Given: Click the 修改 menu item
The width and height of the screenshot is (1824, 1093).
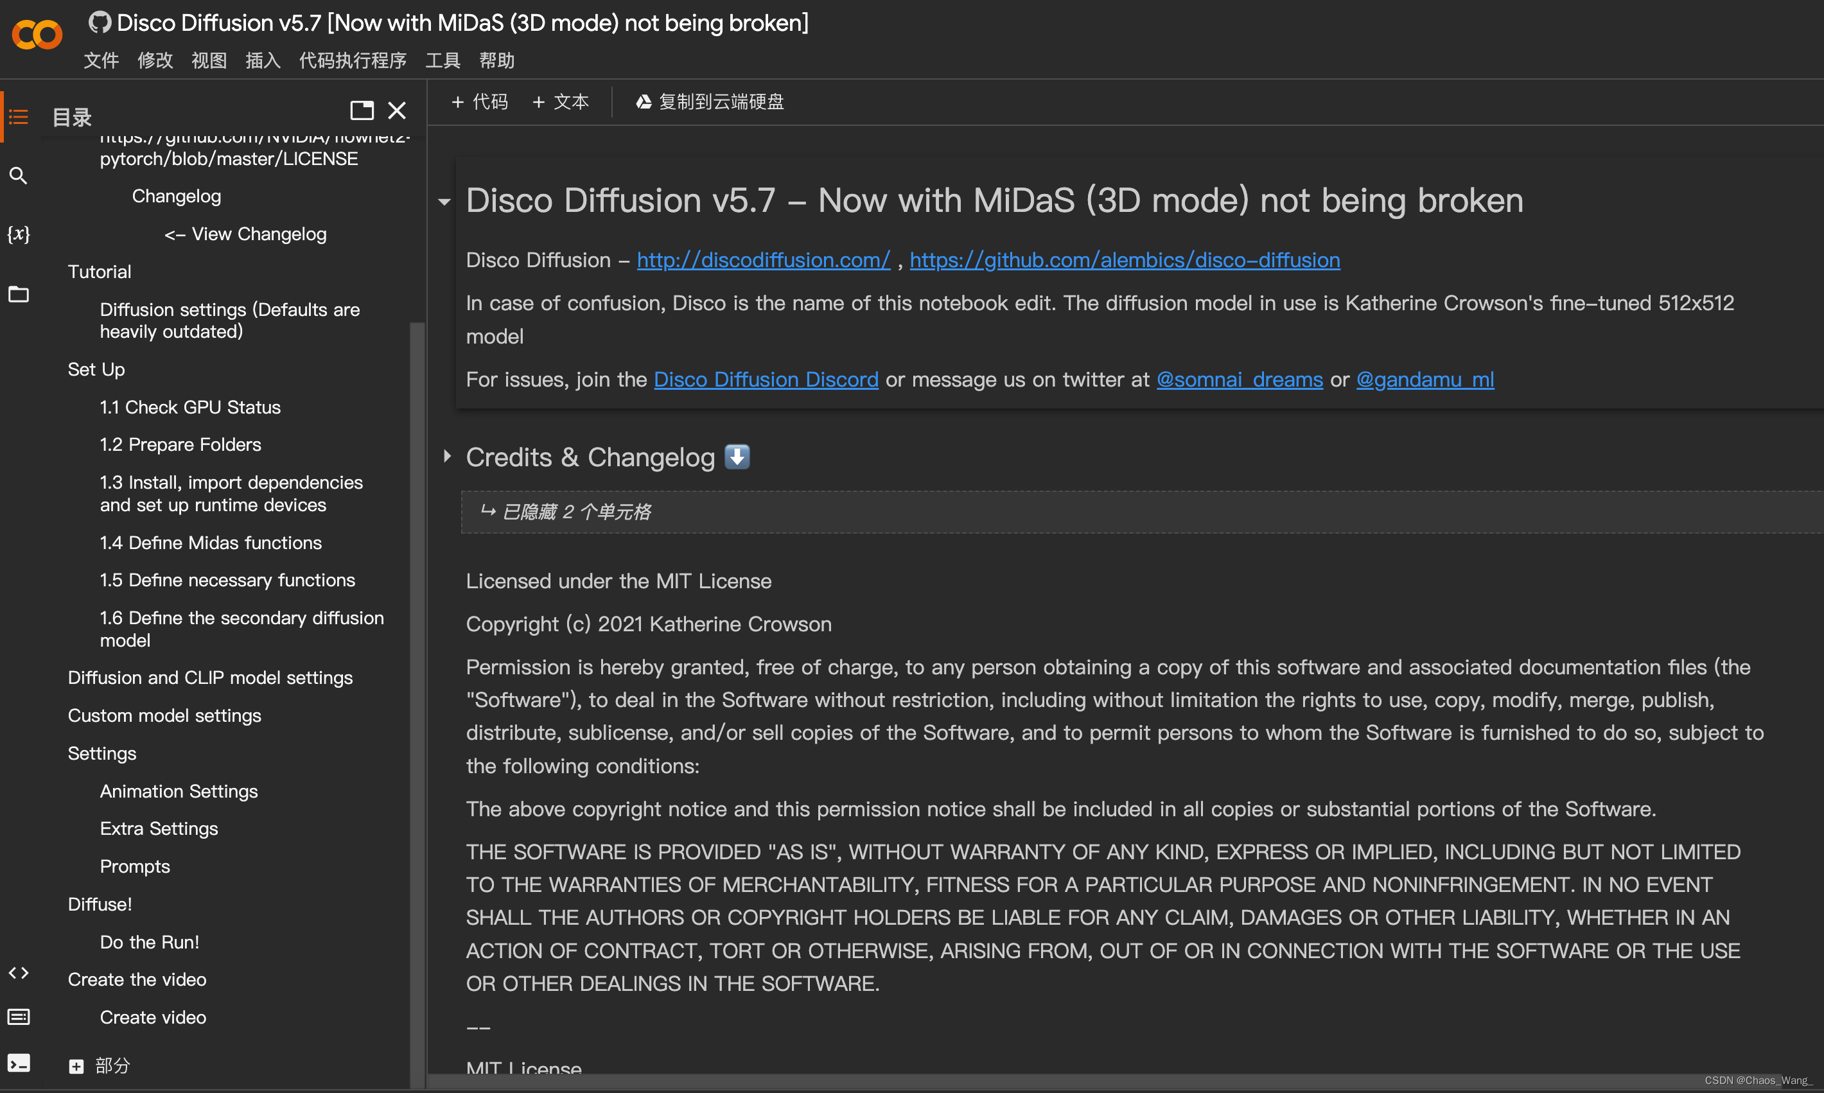Looking at the screenshot, I should coord(155,60).
